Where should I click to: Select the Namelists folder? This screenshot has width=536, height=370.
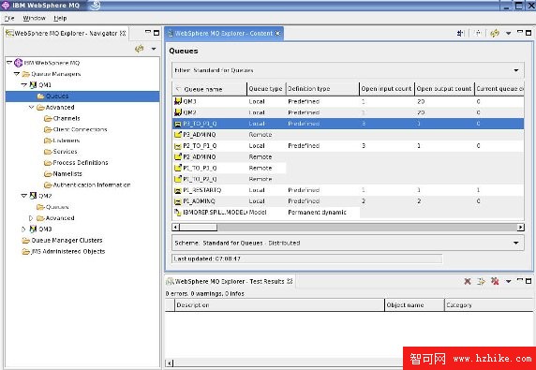pyautogui.click(x=63, y=173)
